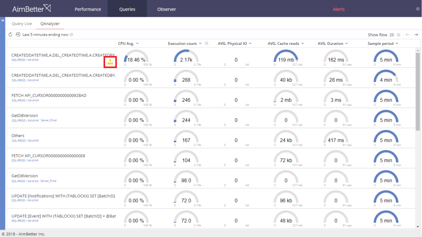Open the Observer menu

pyautogui.click(x=166, y=9)
